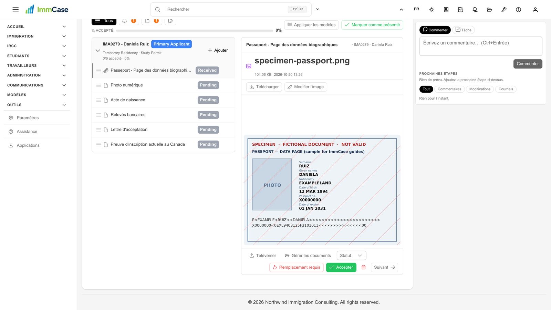Viewport: 551px width, 310px height.
Task: Select the document filter tab with badge
Action: (152, 21)
